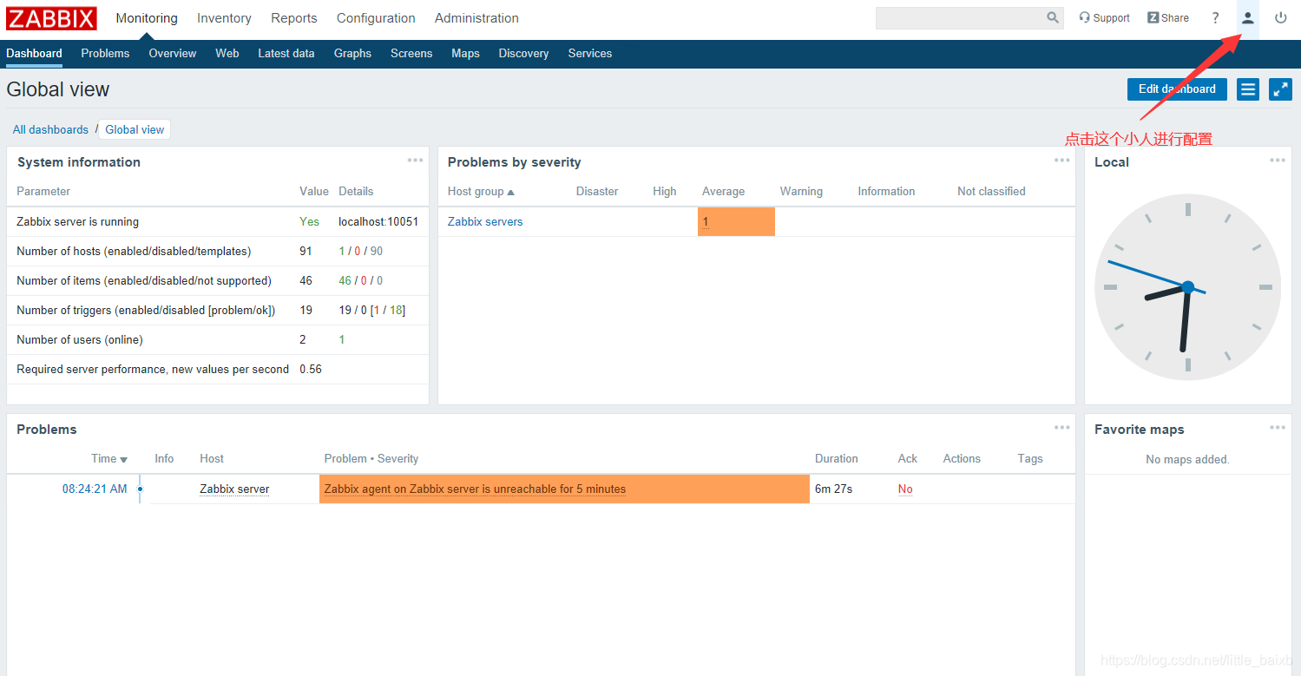Open the Administration menu
Screen dimensions: 1301x676
tap(476, 18)
